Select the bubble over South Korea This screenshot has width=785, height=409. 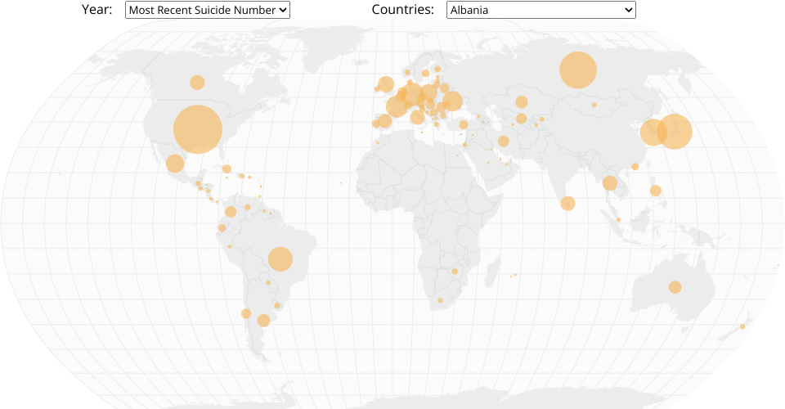click(653, 132)
